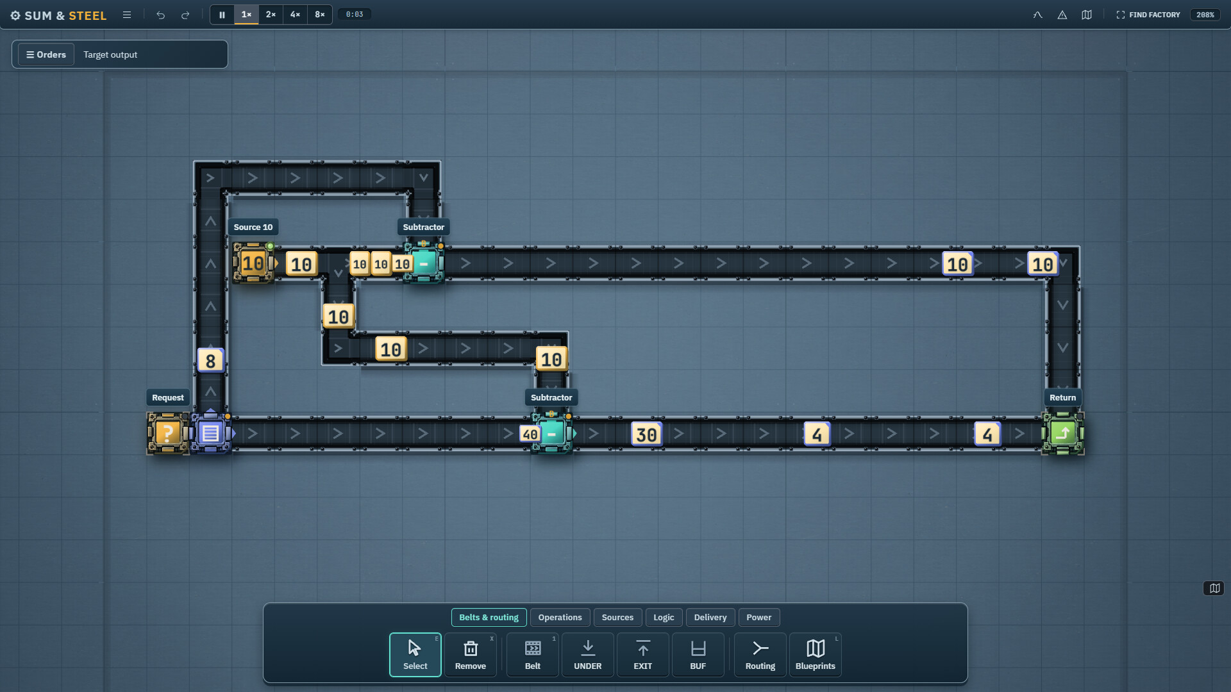Choose the UNDER belt tool
Screen dimensions: 1231x692
coord(588,655)
